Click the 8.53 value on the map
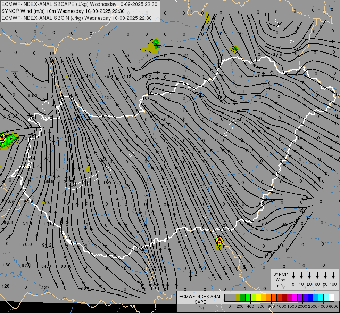 pos(33,95)
